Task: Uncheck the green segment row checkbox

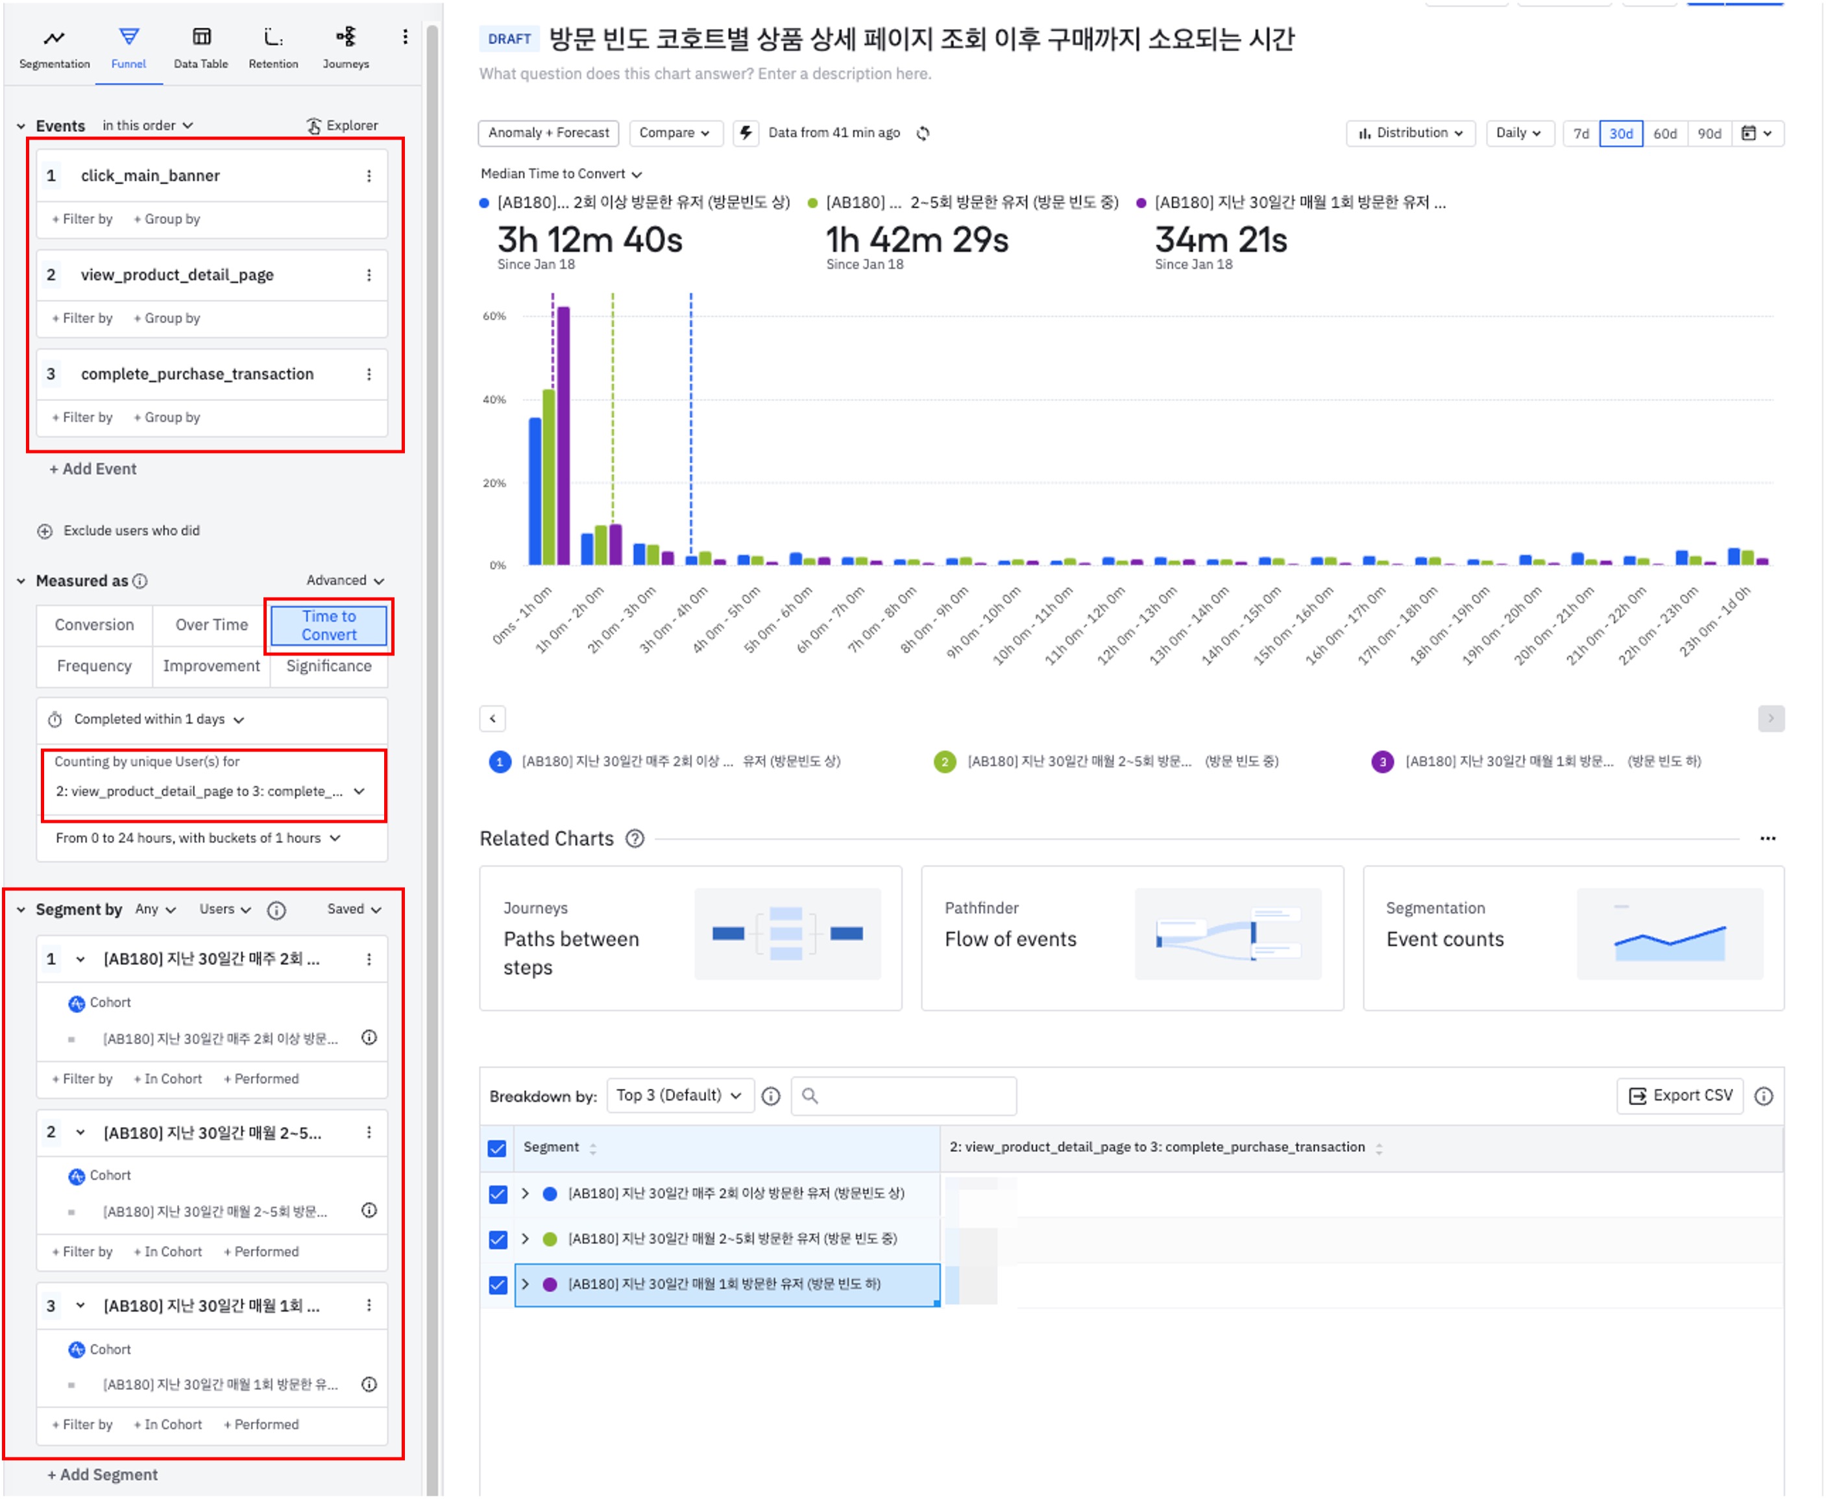Action: (497, 1239)
